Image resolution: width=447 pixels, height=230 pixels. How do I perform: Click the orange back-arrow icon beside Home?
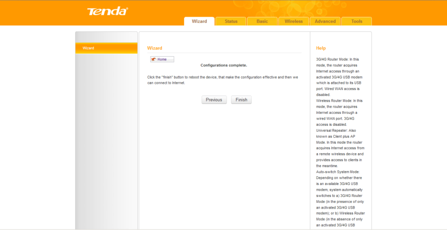(x=154, y=59)
